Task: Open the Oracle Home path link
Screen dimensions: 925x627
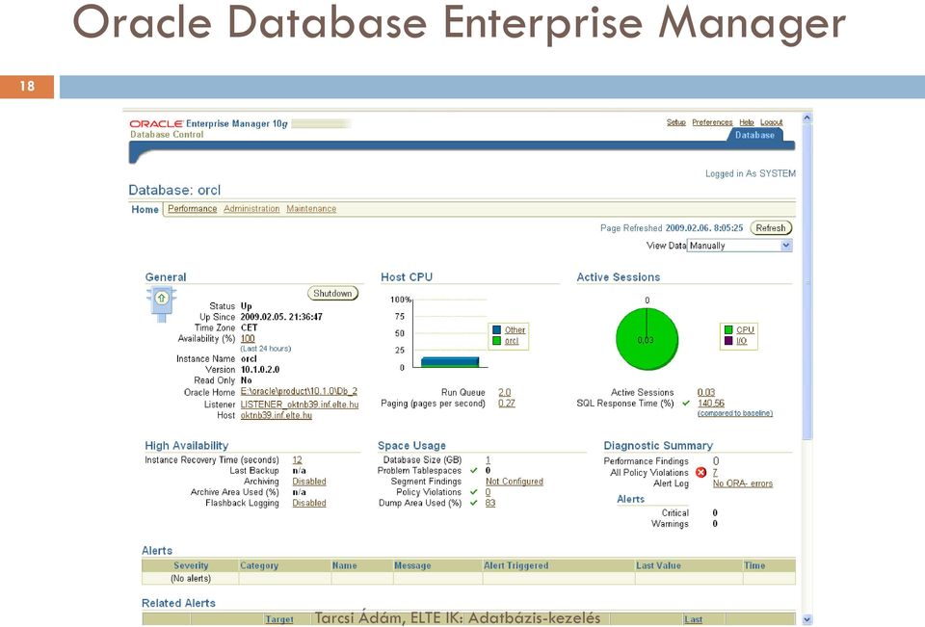Action: [299, 392]
